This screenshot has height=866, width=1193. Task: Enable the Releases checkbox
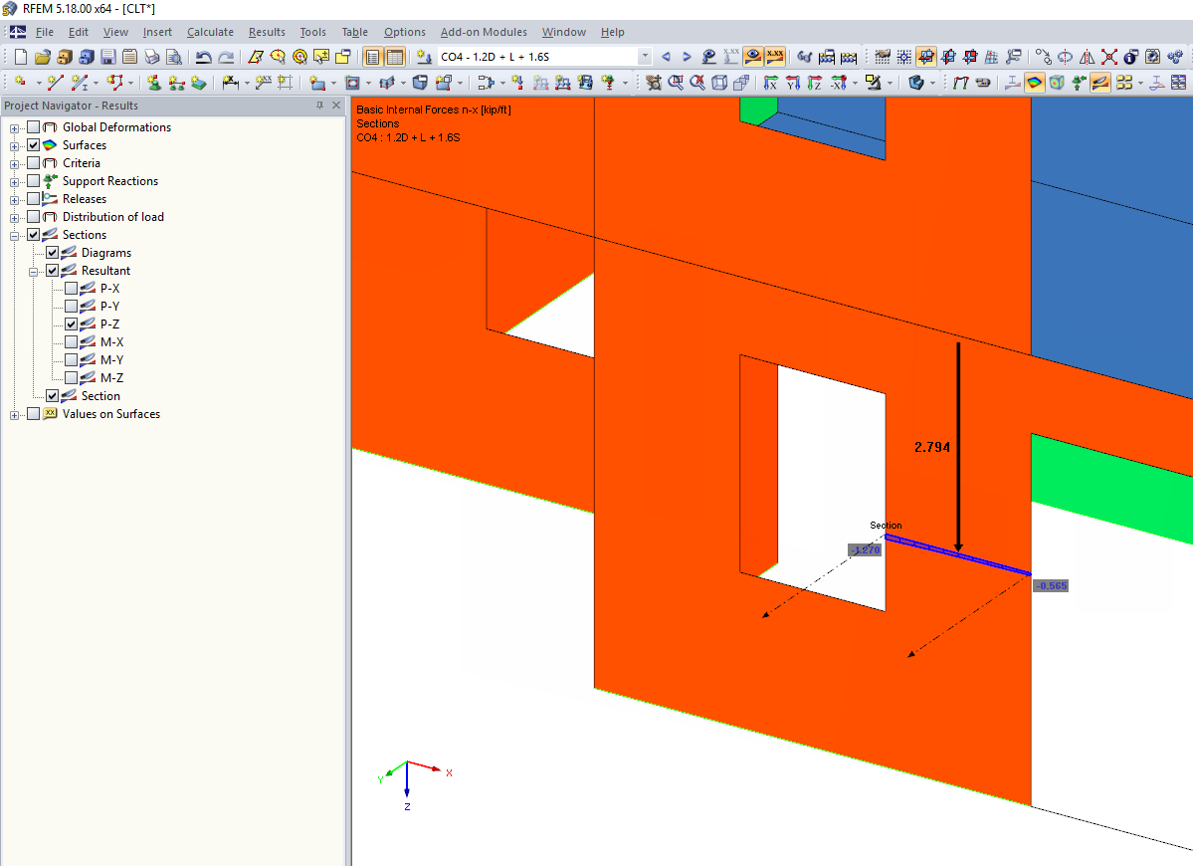click(x=34, y=199)
